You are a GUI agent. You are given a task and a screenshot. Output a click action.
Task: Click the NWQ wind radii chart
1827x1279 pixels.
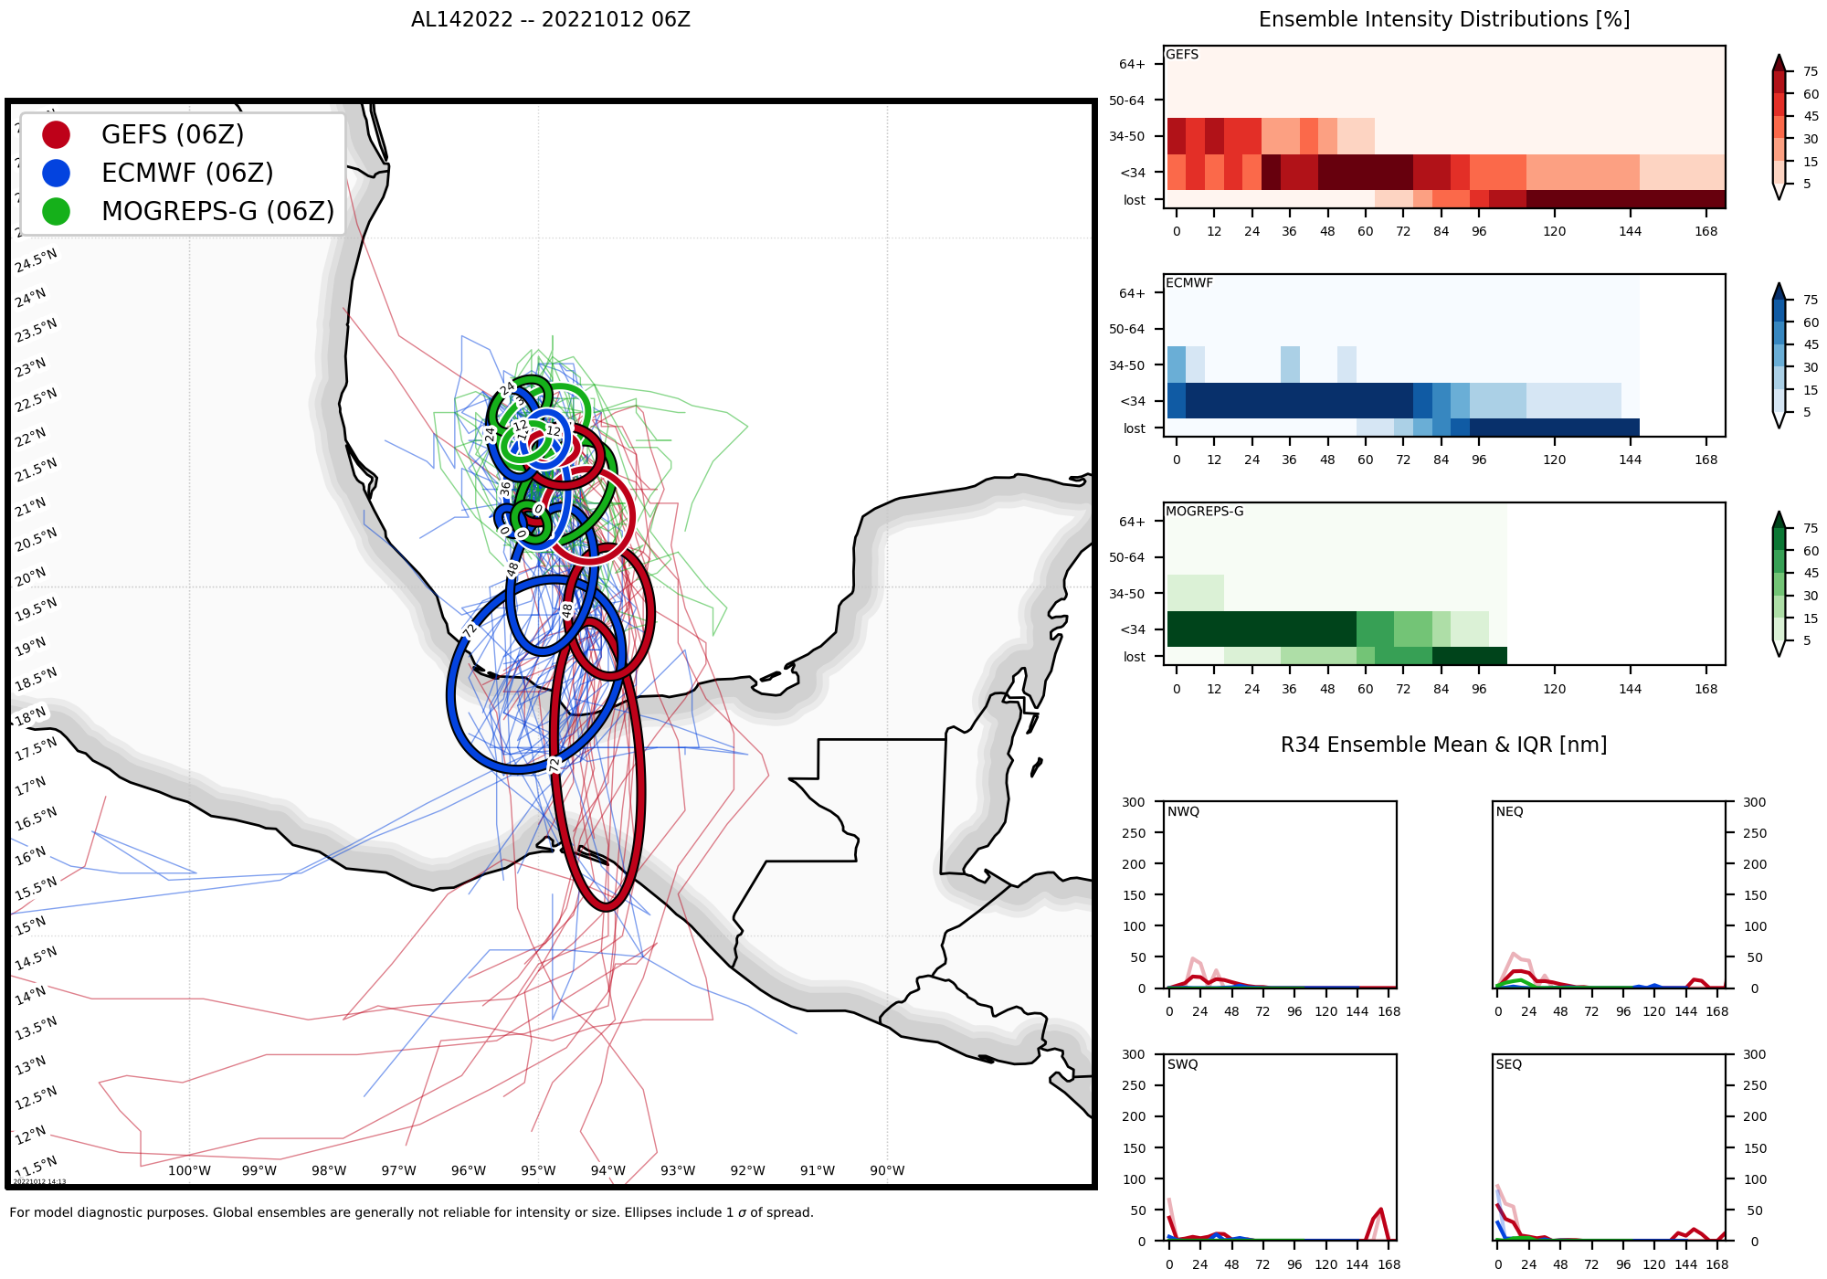1280,894
